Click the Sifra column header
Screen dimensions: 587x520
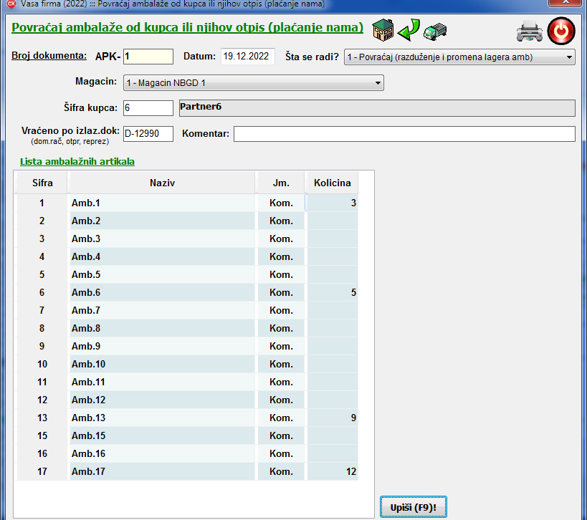pyautogui.click(x=42, y=183)
